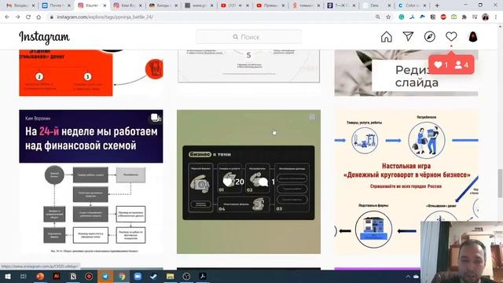Open the Extensions puzzle icon
Viewport: 503px width, 283px height.
point(464,17)
